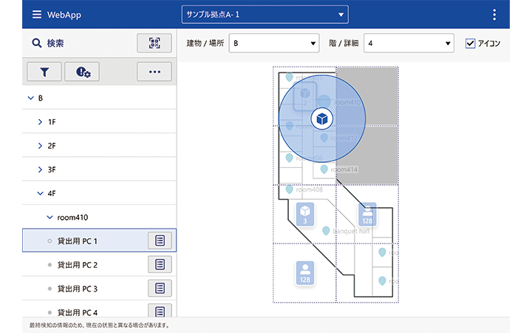Image resolution: width=532 pixels, height=333 pixels.
Task: Click the box asset icon in blue circle
Action: (x=321, y=118)
